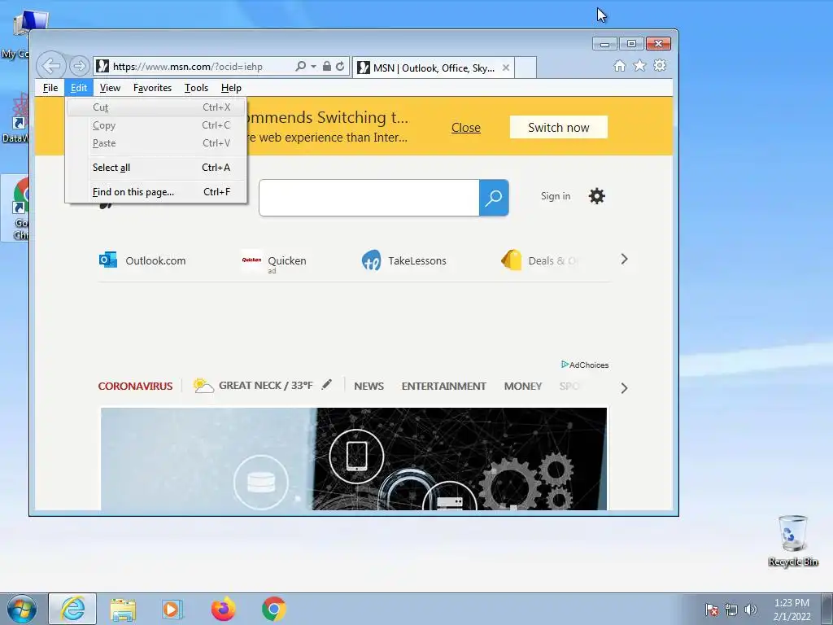Open the File menu
This screenshot has width=833, height=625.
coord(50,88)
